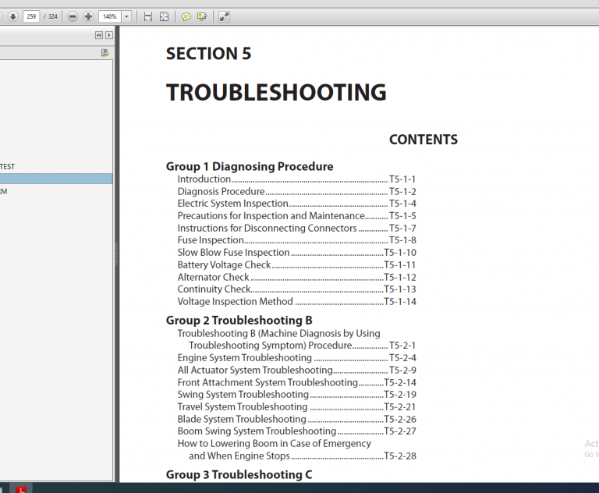The image size is (599, 493).
Task: Click the 140% zoom value field
Action: (x=108, y=16)
